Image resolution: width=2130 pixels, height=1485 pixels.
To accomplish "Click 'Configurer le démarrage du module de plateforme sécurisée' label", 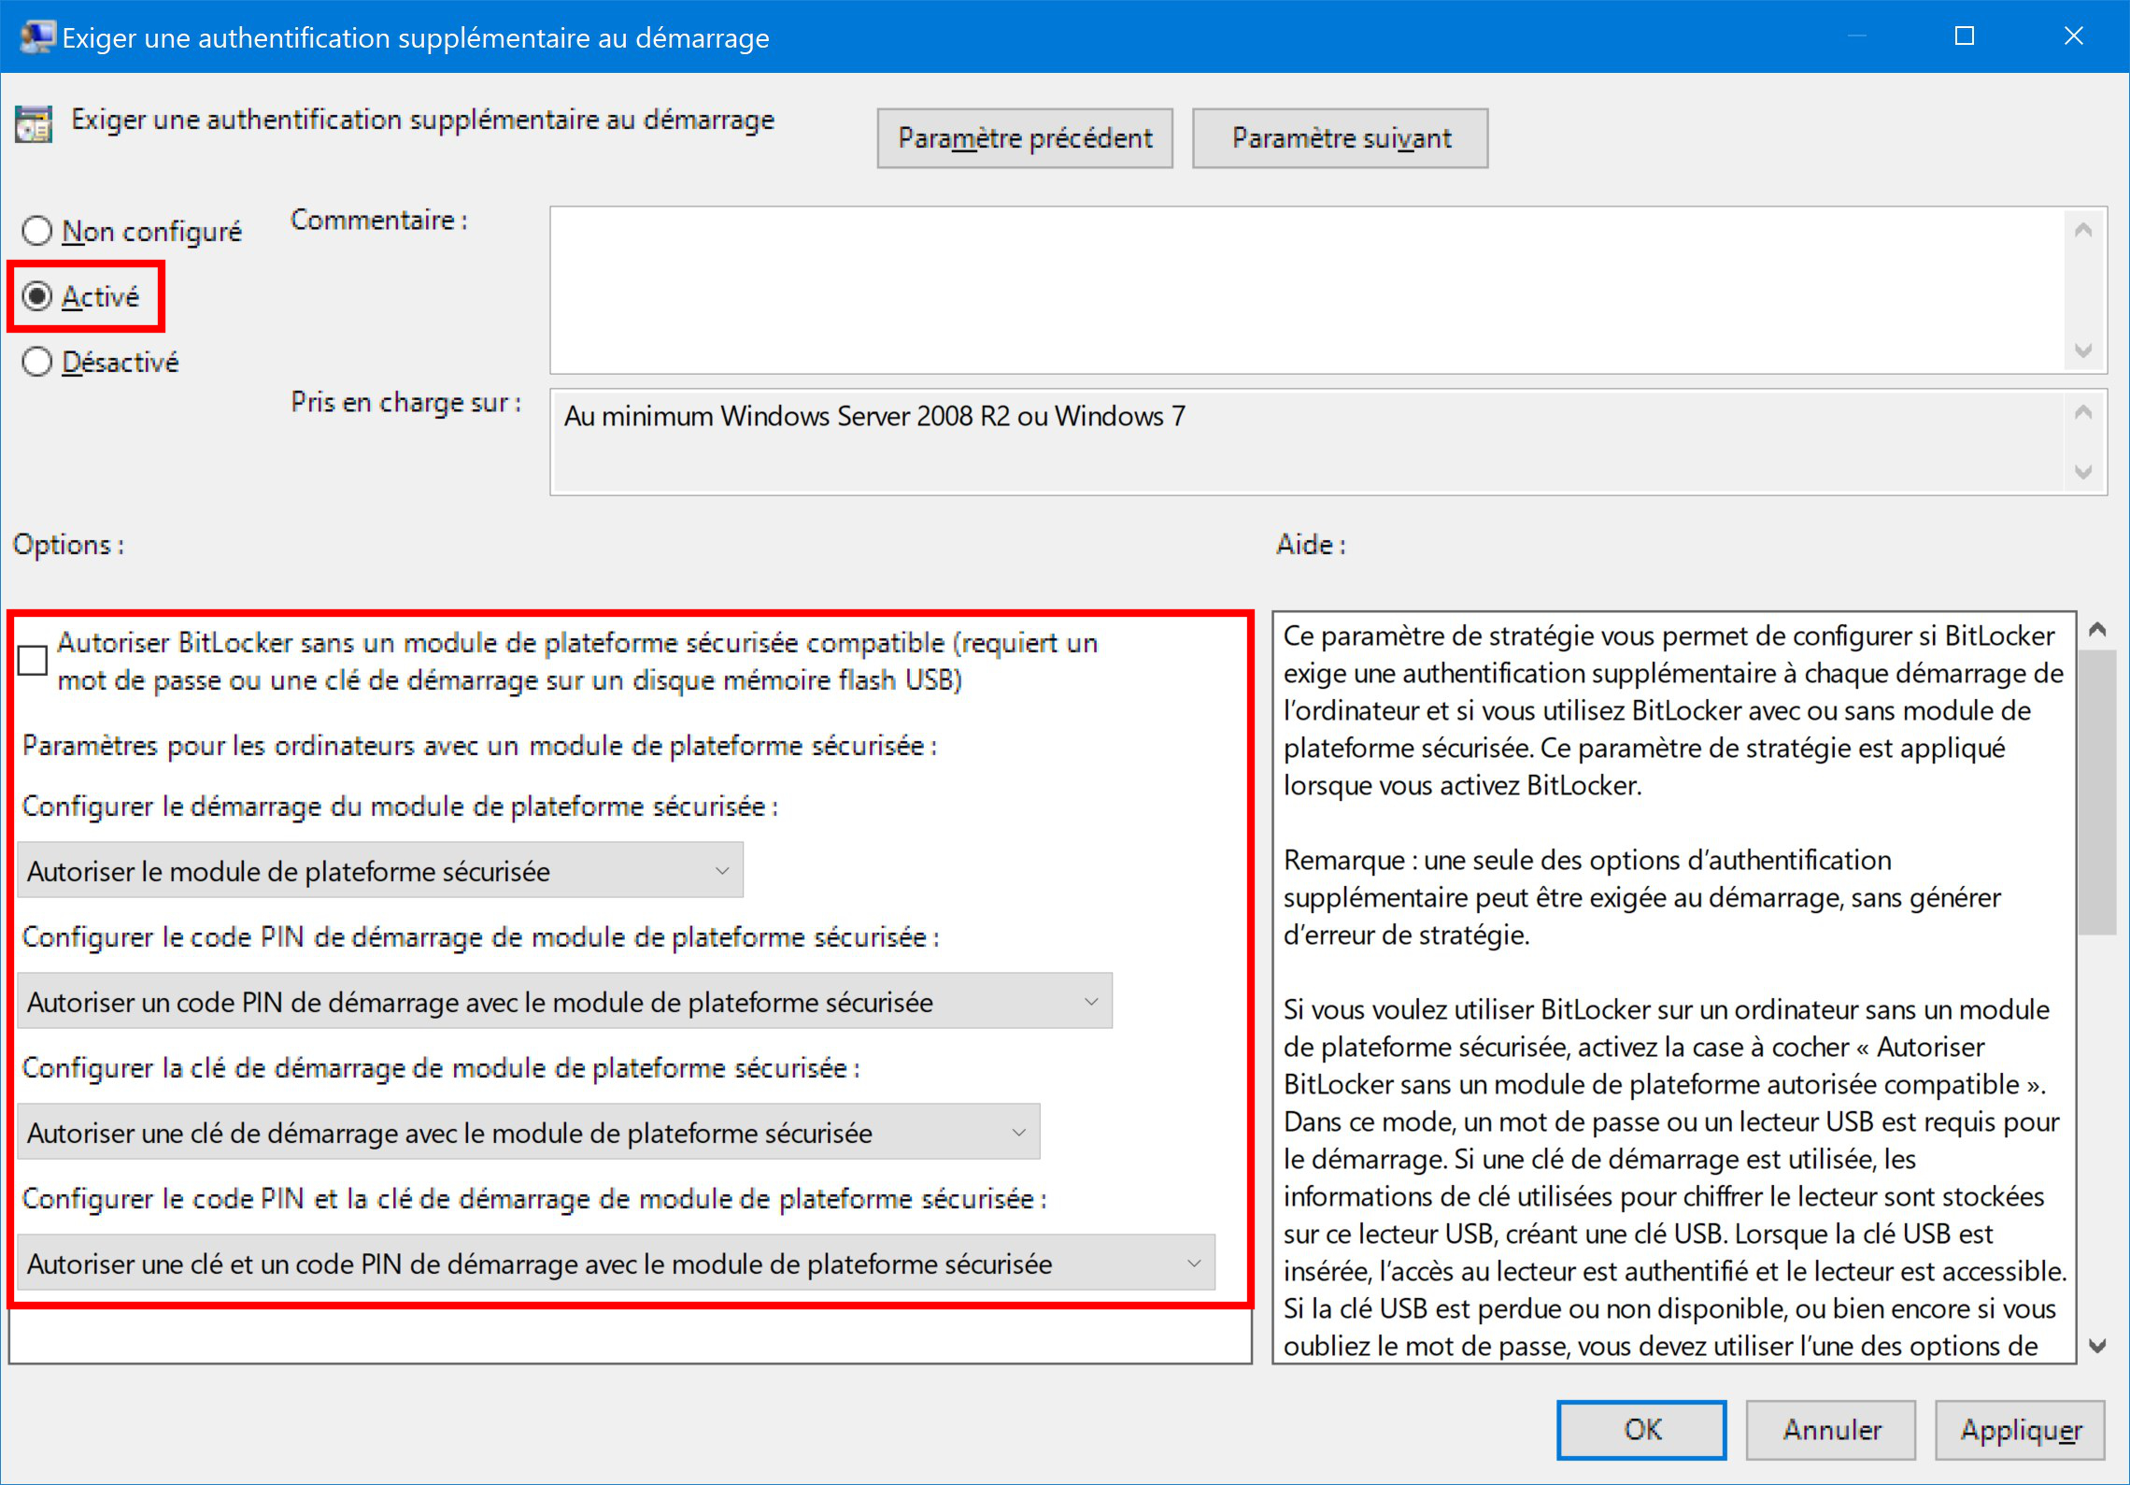I will (x=400, y=807).
